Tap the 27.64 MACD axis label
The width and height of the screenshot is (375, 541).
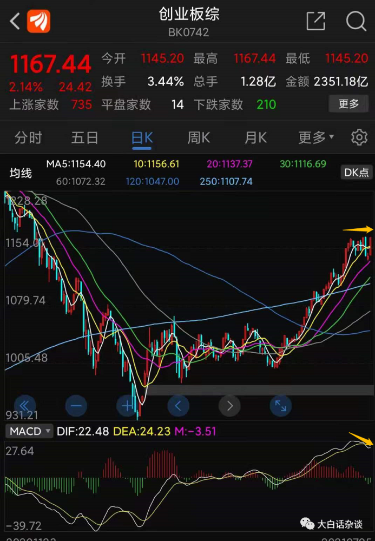[x=19, y=451]
